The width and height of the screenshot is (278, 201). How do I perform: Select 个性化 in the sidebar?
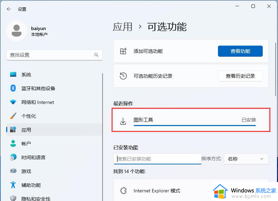(x=54, y=116)
